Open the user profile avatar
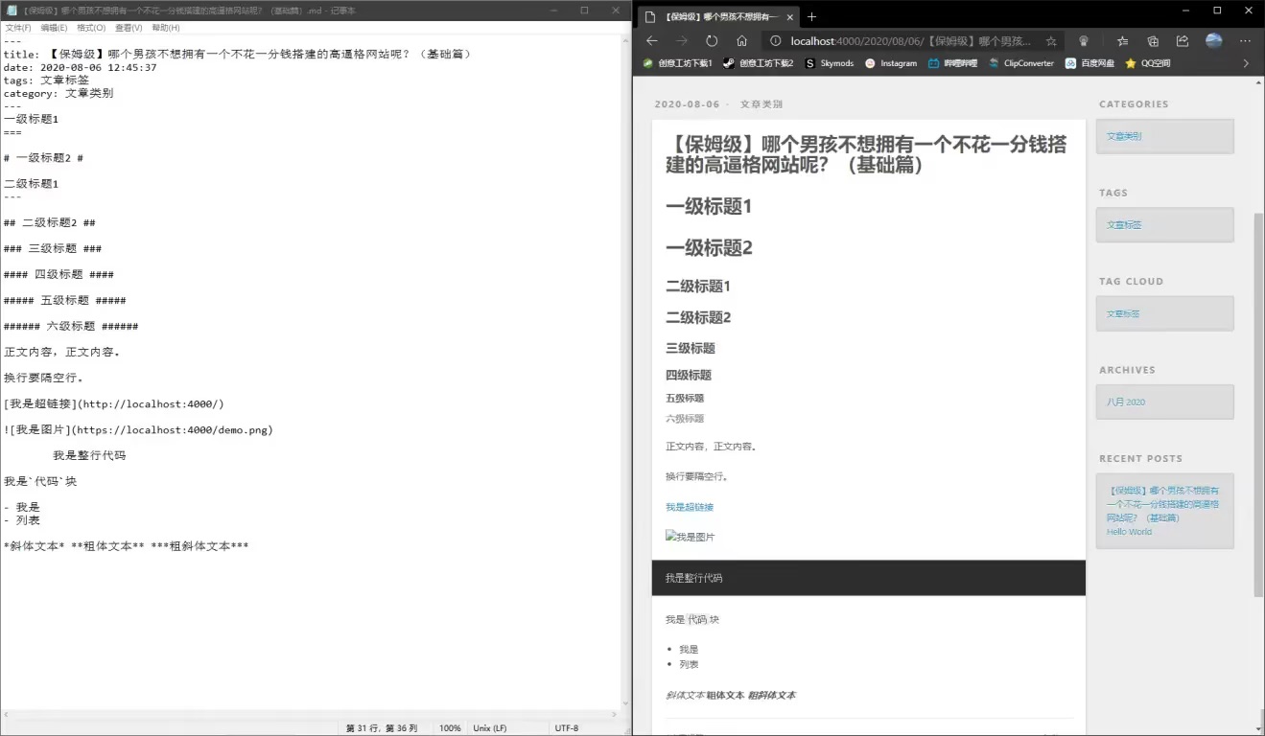The image size is (1265, 736). click(1214, 41)
